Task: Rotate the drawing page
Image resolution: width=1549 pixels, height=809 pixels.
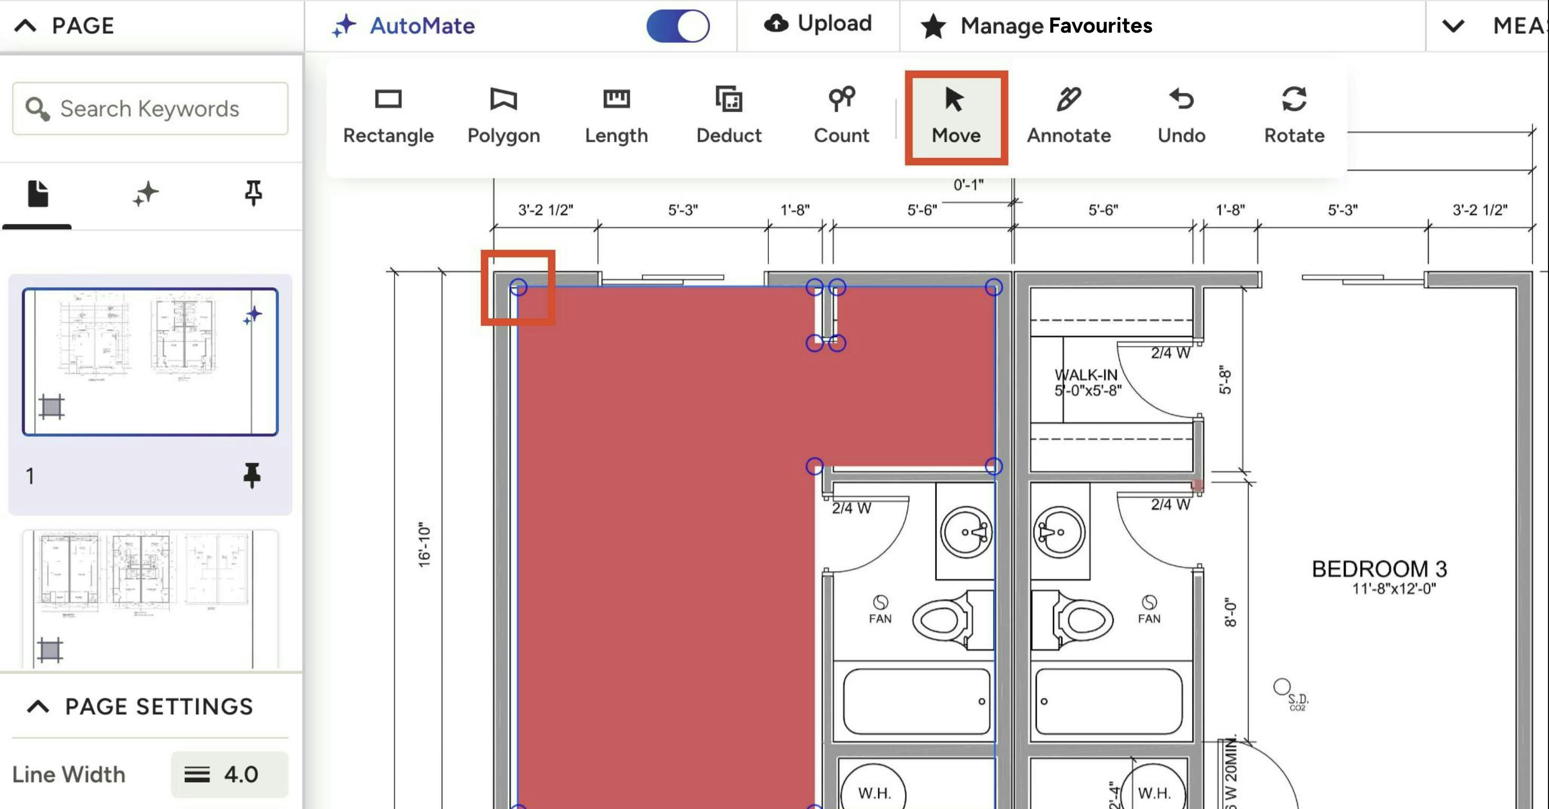Action: click(1293, 115)
